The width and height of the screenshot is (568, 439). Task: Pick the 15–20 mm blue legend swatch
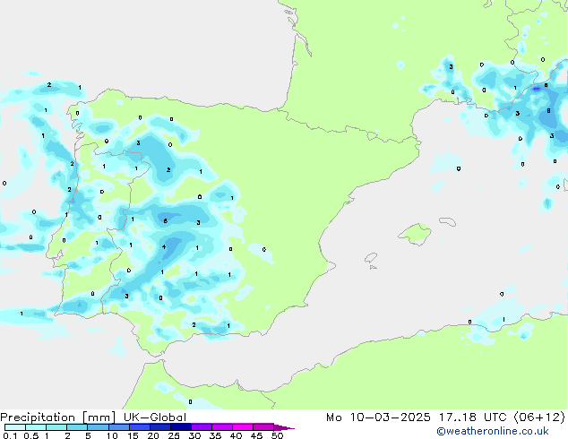click(x=139, y=427)
